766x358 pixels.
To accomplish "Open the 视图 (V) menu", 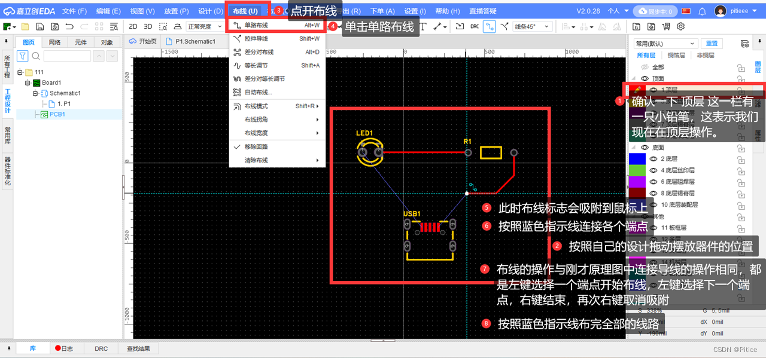I will 142,11.
